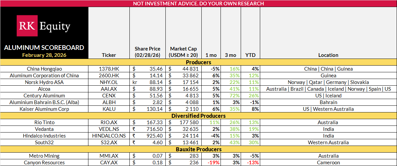The width and height of the screenshot is (397, 166).
Task: Select ticker RIO.AX
Action: [109, 122]
